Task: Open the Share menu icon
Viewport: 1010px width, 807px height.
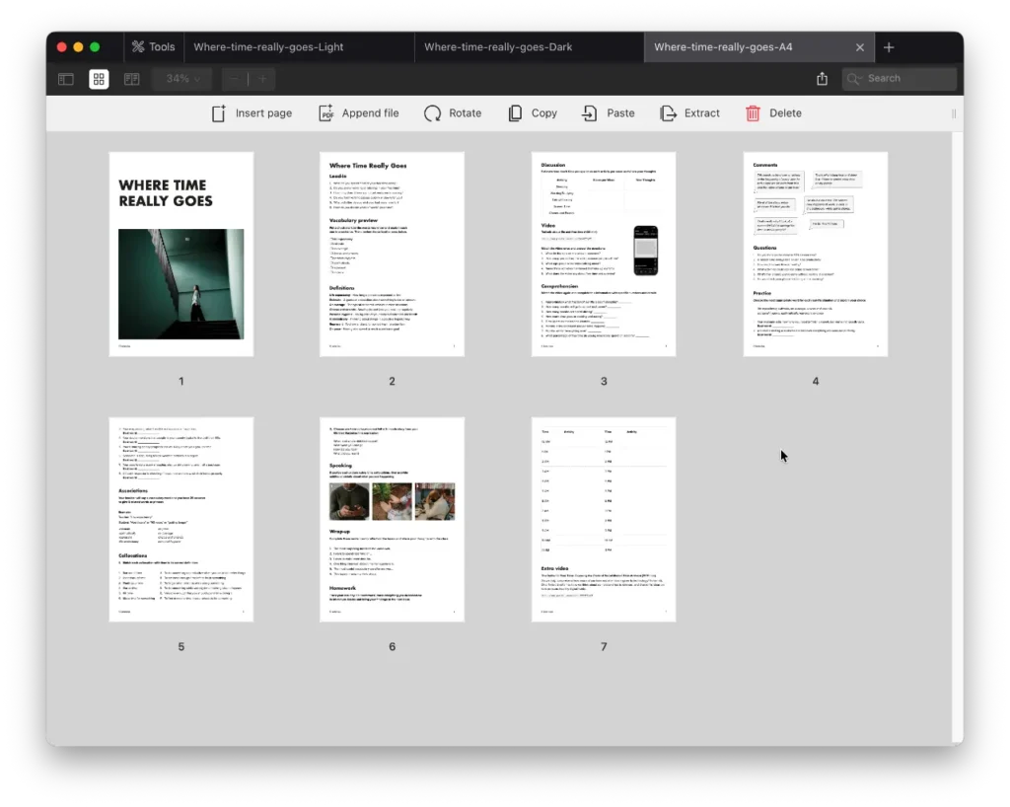Action: (822, 79)
